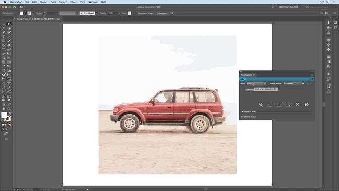This screenshot has width=339, height=191.
Task: Click the Fill color swatch in toolbar
Action: 4,116
